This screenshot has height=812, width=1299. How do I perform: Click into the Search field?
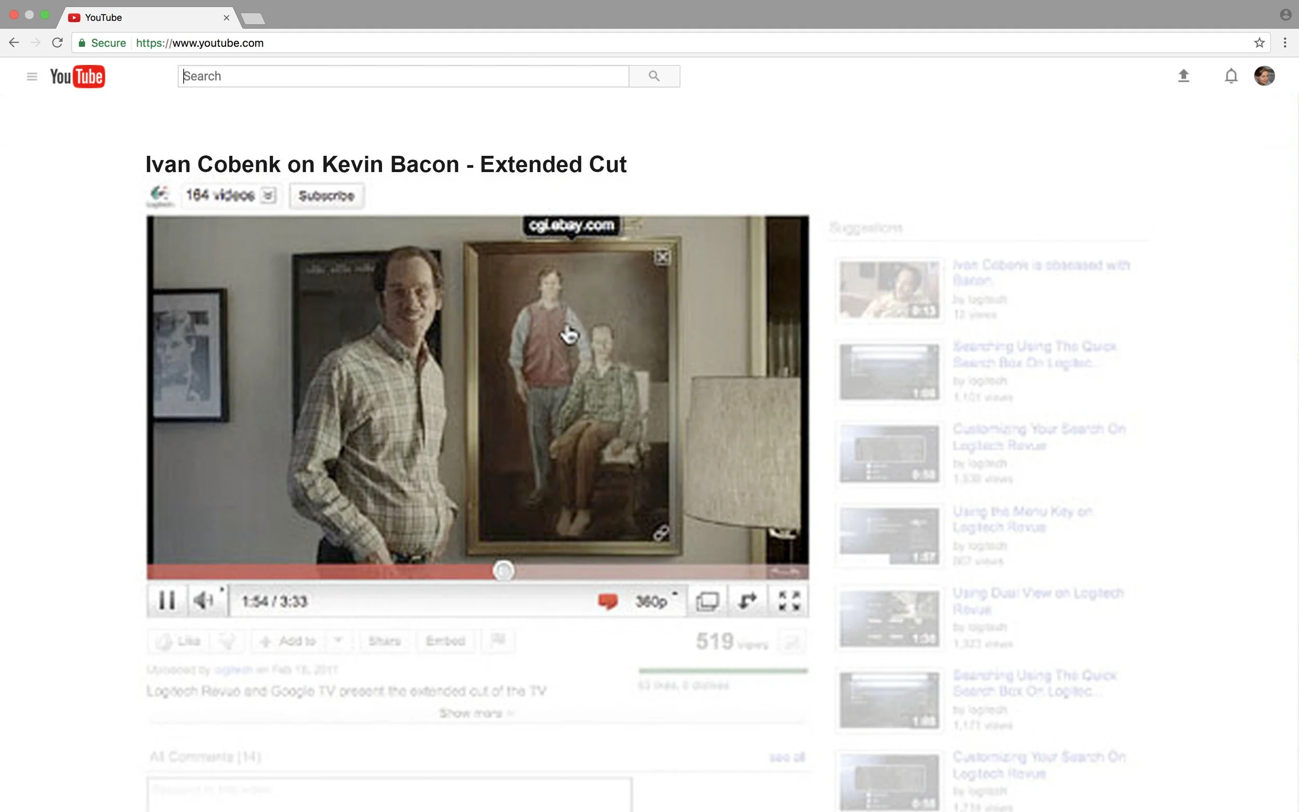click(403, 76)
